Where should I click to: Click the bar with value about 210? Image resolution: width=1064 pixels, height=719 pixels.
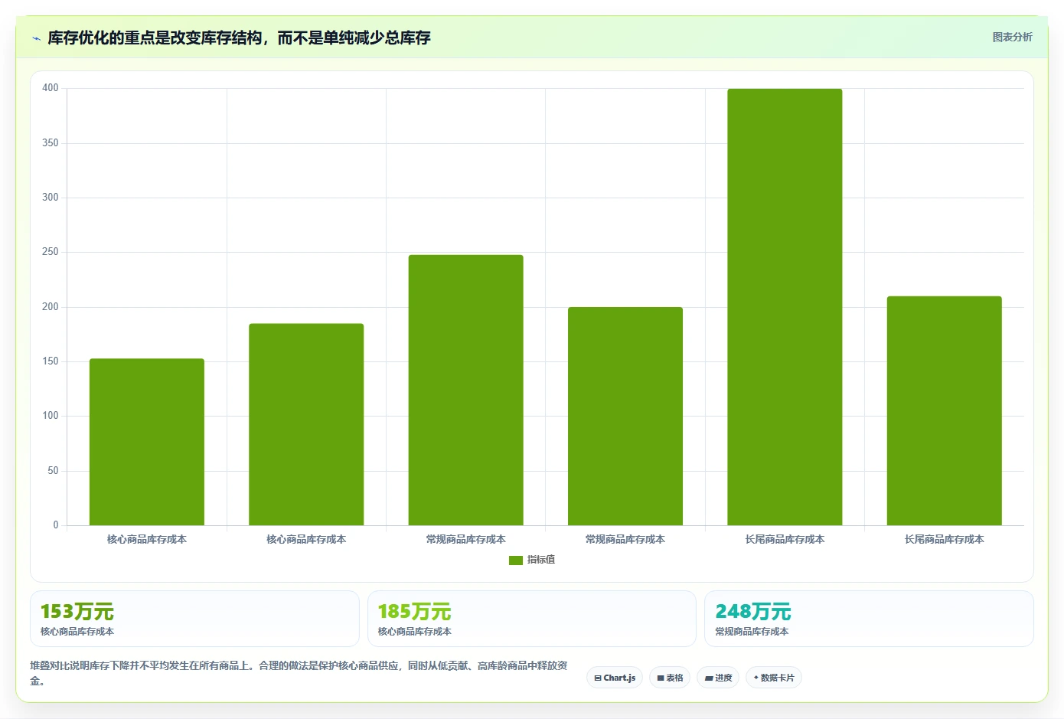pos(944,410)
